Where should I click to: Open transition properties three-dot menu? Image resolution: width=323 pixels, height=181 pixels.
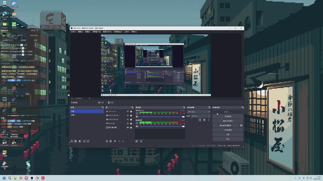tap(208, 120)
